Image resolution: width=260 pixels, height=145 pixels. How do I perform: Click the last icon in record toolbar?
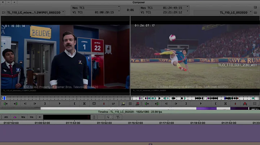(x=255, y=104)
